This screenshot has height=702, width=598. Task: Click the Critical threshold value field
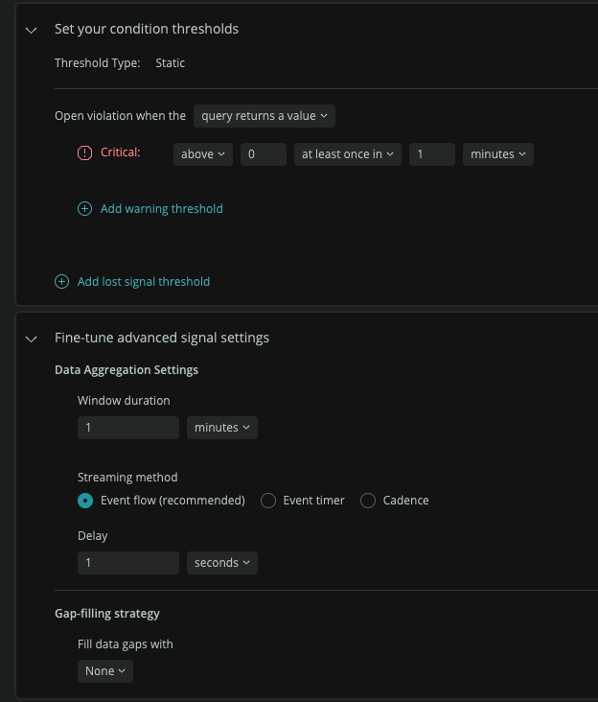pyautogui.click(x=264, y=154)
